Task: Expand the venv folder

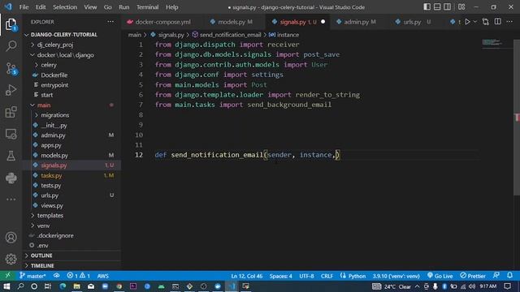Action: click(43, 225)
